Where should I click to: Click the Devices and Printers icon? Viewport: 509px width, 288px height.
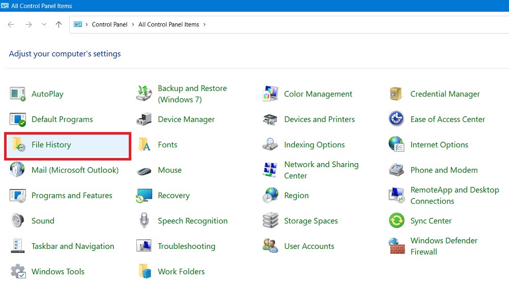270,119
